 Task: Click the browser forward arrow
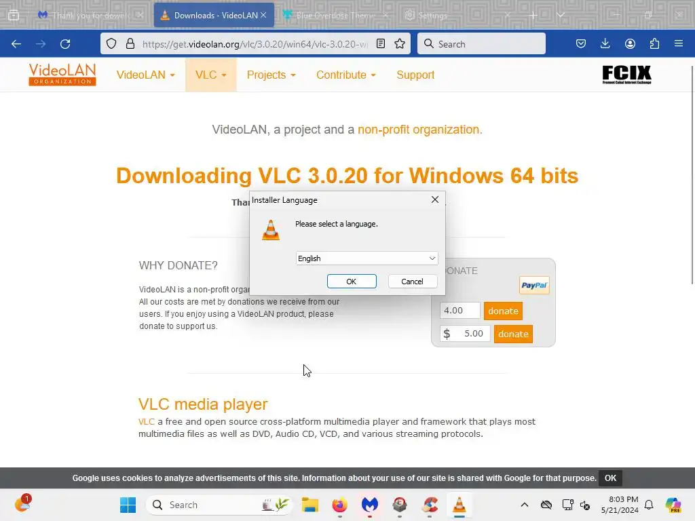[x=41, y=44]
